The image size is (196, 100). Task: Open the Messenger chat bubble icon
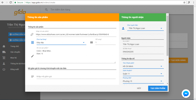coord(186,94)
